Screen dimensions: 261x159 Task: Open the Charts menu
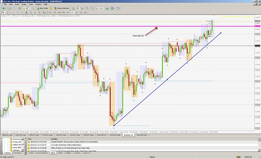(x=24, y=4)
